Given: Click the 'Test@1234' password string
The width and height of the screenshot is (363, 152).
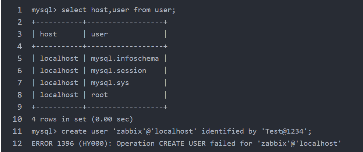Looking at the screenshot, I should tap(295, 131).
